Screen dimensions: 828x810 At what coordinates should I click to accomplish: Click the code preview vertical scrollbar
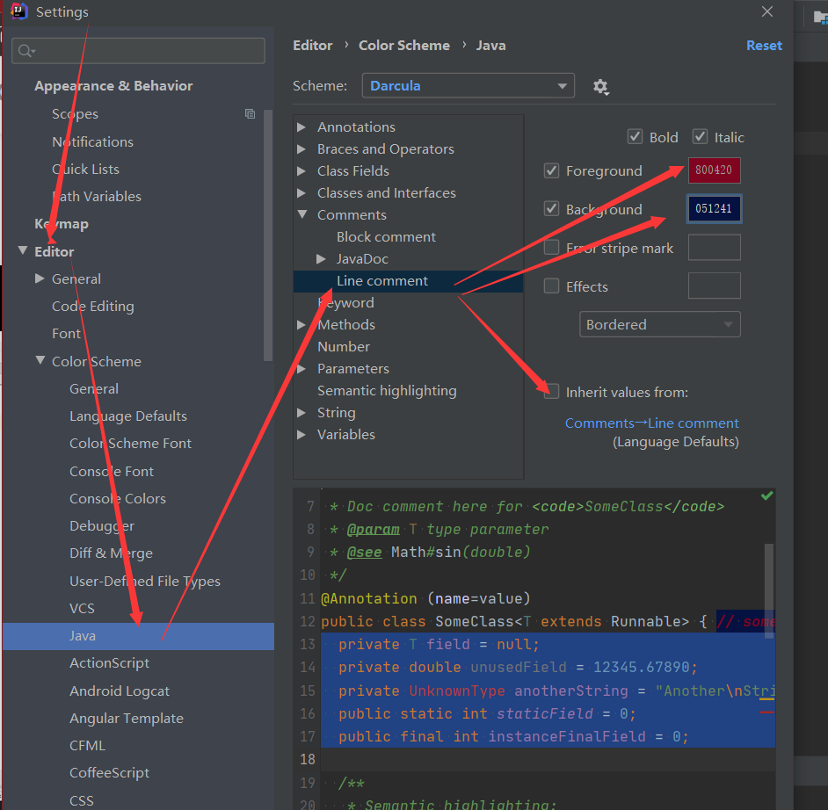click(x=769, y=591)
